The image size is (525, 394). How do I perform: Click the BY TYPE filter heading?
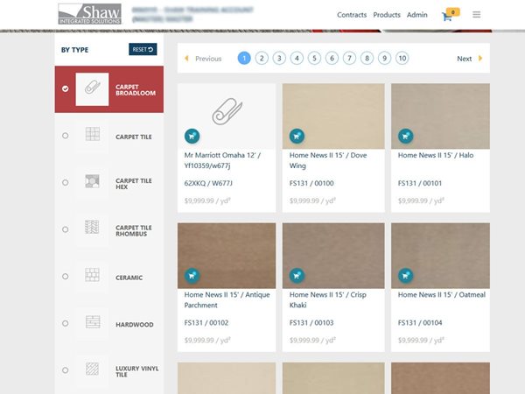[x=74, y=50]
